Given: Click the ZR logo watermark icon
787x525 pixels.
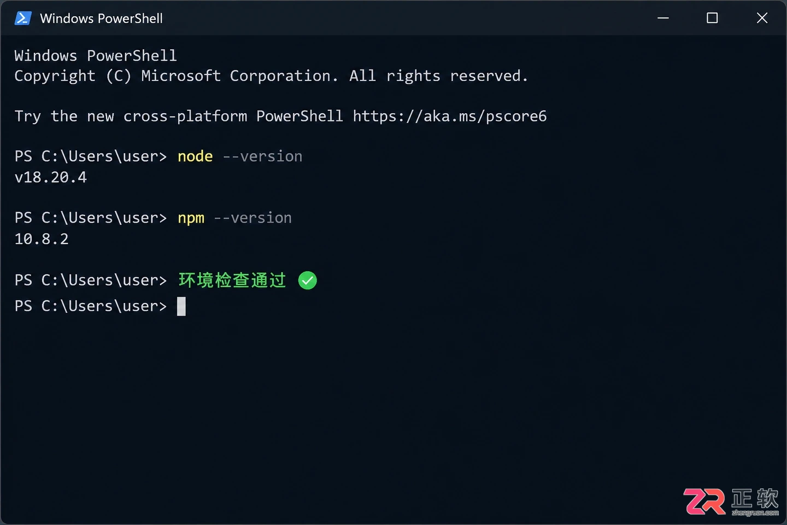Looking at the screenshot, I should [x=704, y=501].
